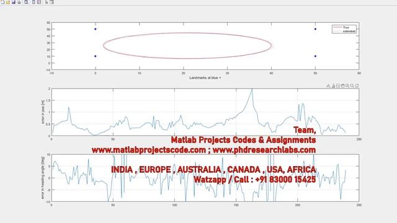Viewport: 397px width, 223px height.
Task: Click the highest peak of the position error curve
Action: pyautogui.click(x=252, y=89)
